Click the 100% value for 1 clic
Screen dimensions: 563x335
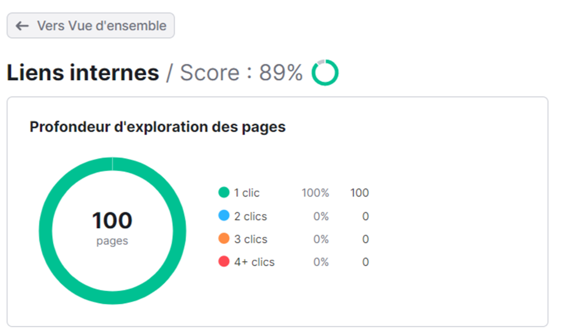(x=315, y=193)
